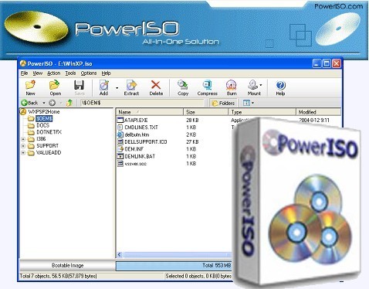Image resolution: width=369 pixels, height=289 pixels.
Task: Select the WXPSP2Home root node
Action: click(x=44, y=112)
